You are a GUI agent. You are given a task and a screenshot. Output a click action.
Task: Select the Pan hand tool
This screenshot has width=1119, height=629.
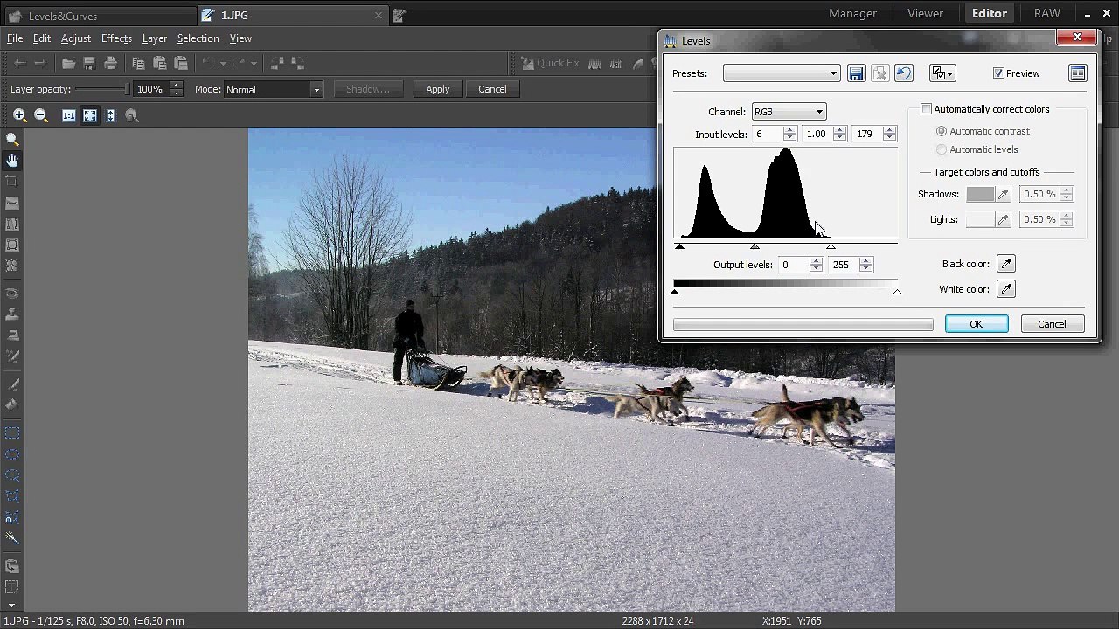(12, 161)
